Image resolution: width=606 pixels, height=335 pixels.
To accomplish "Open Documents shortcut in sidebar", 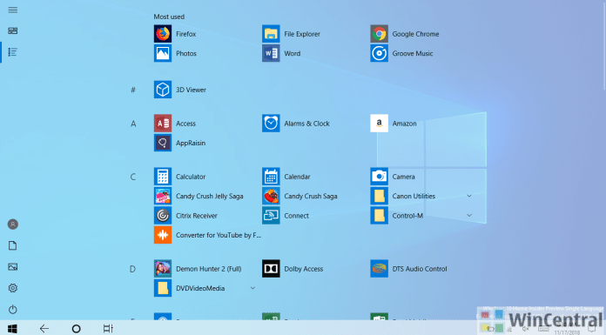I will click(13, 245).
